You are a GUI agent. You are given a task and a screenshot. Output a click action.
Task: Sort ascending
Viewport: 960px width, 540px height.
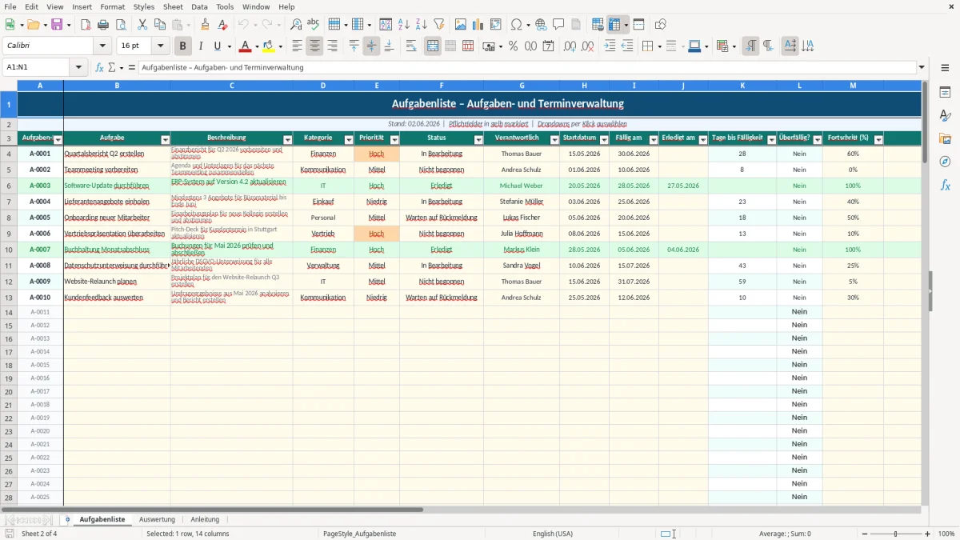pos(404,25)
